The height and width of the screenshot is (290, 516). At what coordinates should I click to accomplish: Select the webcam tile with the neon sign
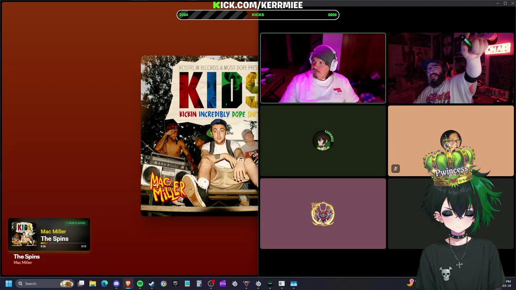451,68
